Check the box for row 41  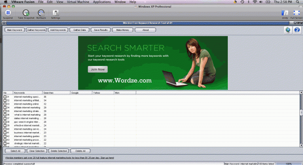tap(5, 133)
